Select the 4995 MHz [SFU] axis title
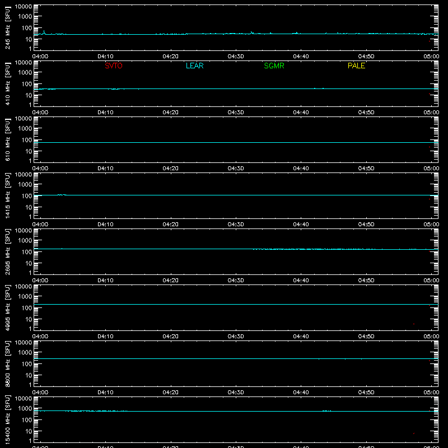The height and width of the screenshot is (448, 448). (x=7, y=308)
